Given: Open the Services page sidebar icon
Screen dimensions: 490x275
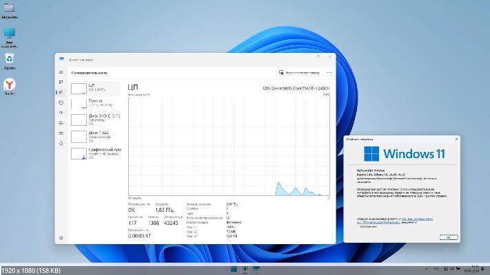Looking at the screenshot, I should tap(61, 142).
